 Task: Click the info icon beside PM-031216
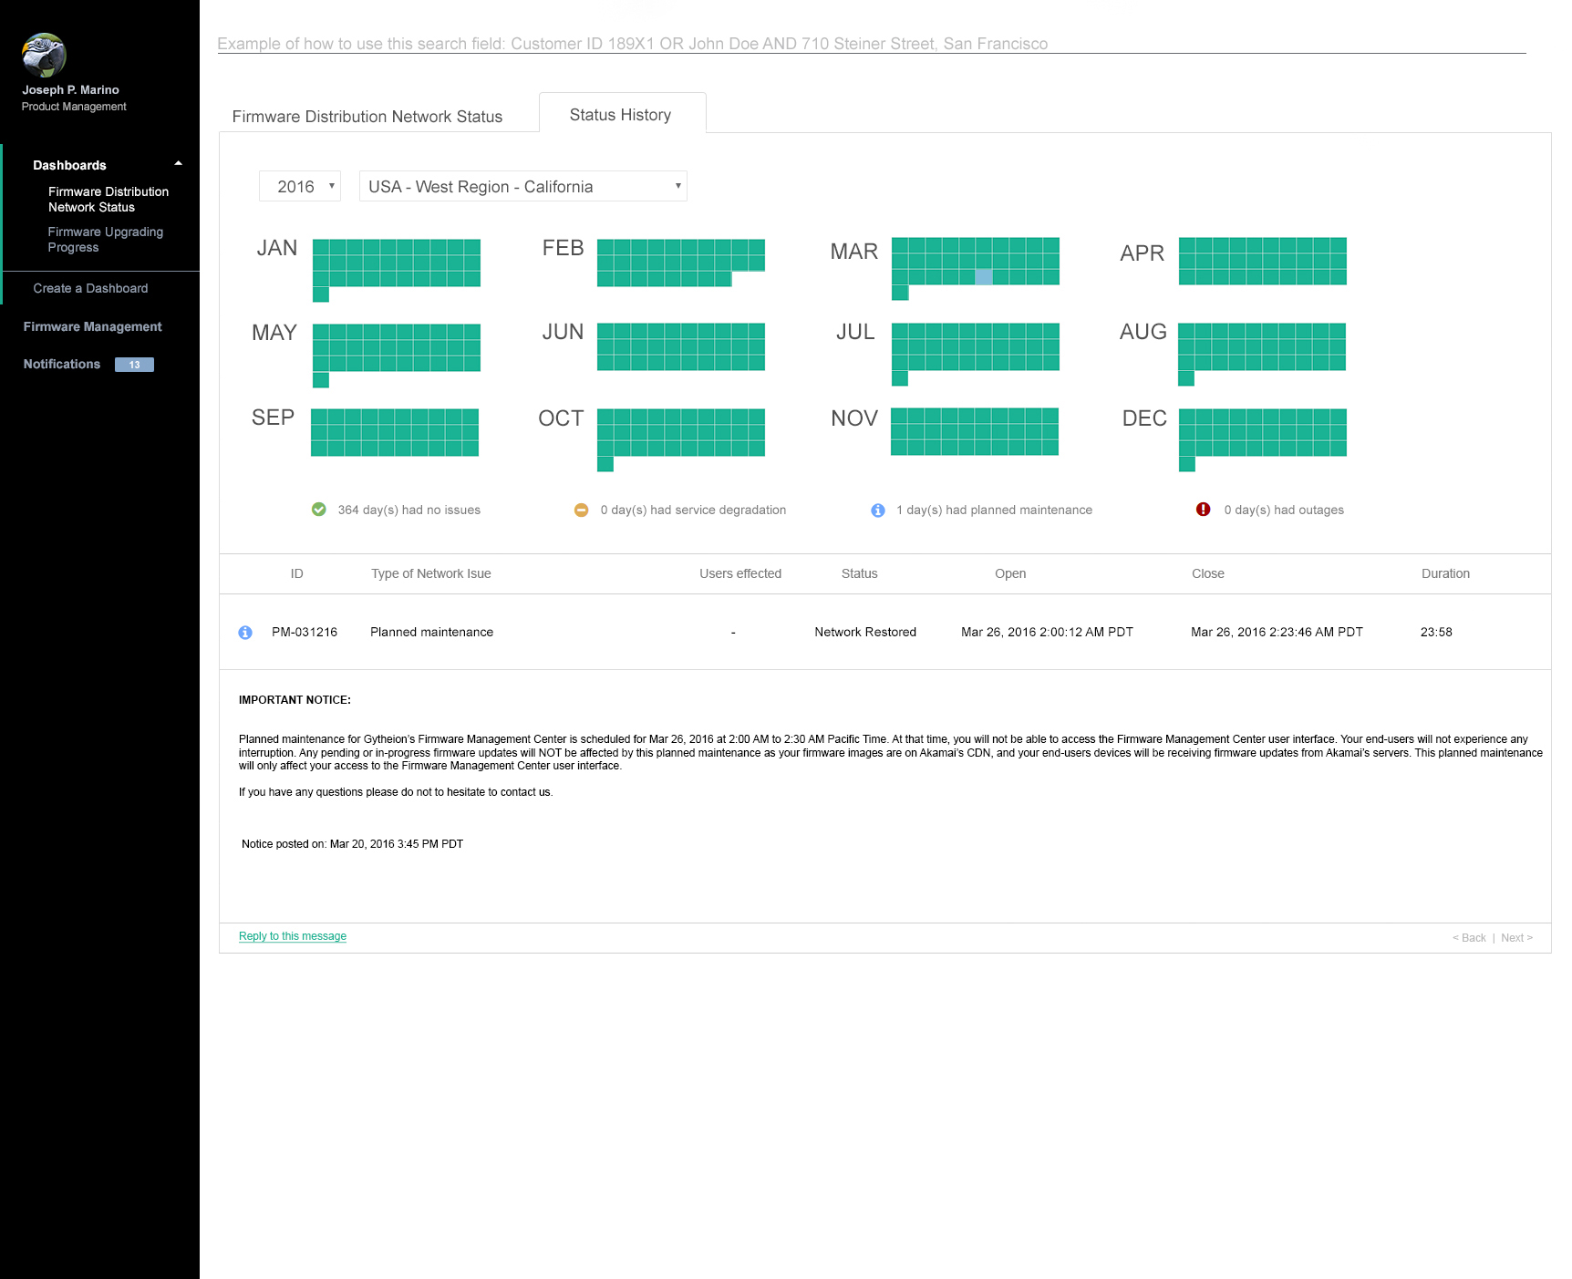click(x=244, y=632)
